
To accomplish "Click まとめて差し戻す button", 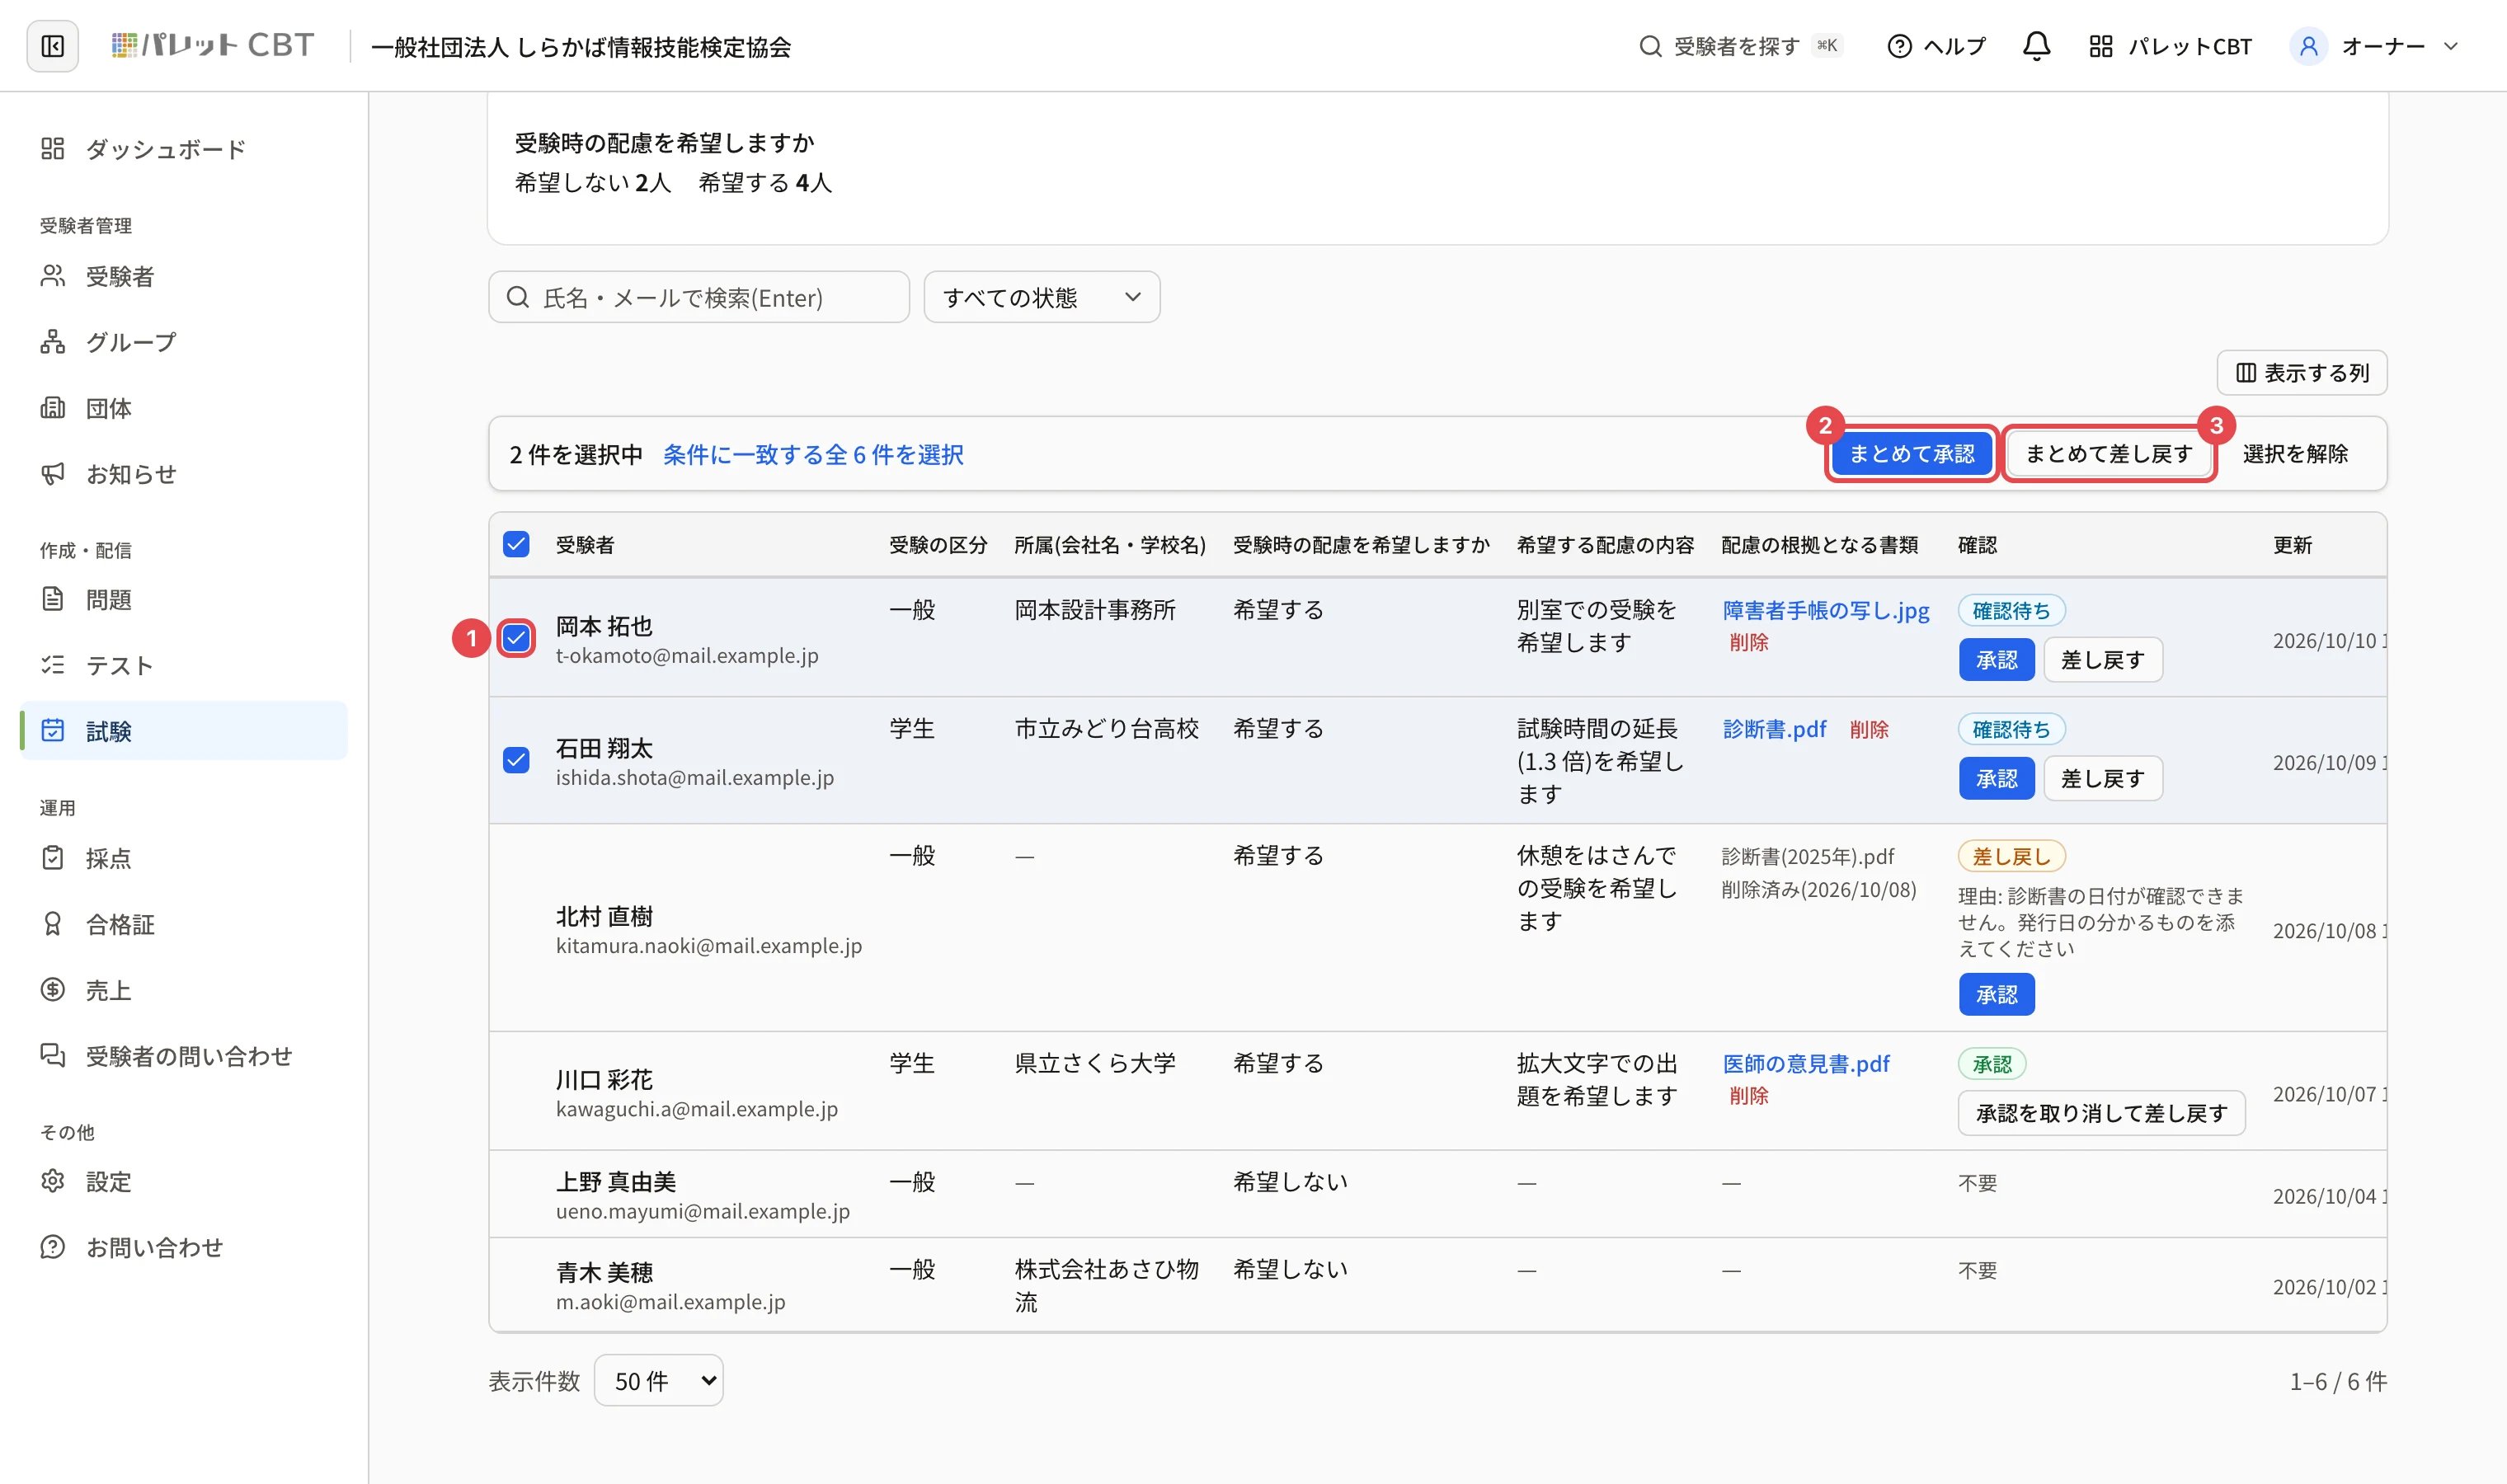I will 2110,454.
